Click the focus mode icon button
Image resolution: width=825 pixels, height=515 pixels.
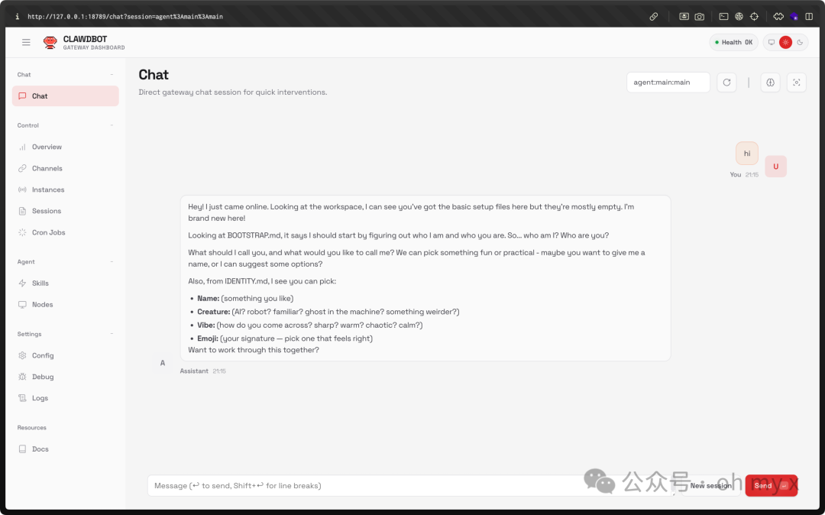pyautogui.click(x=796, y=83)
